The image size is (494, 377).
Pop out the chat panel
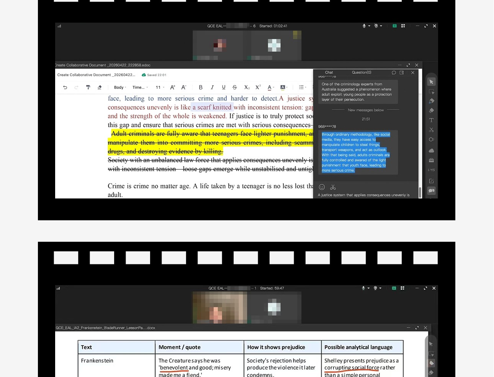pyautogui.click(x=402, y=72)
